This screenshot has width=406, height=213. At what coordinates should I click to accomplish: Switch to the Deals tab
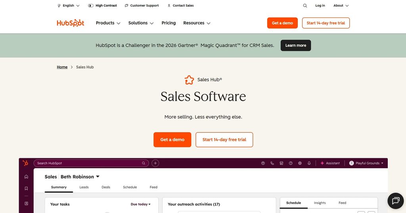click(x=105, y=187)
